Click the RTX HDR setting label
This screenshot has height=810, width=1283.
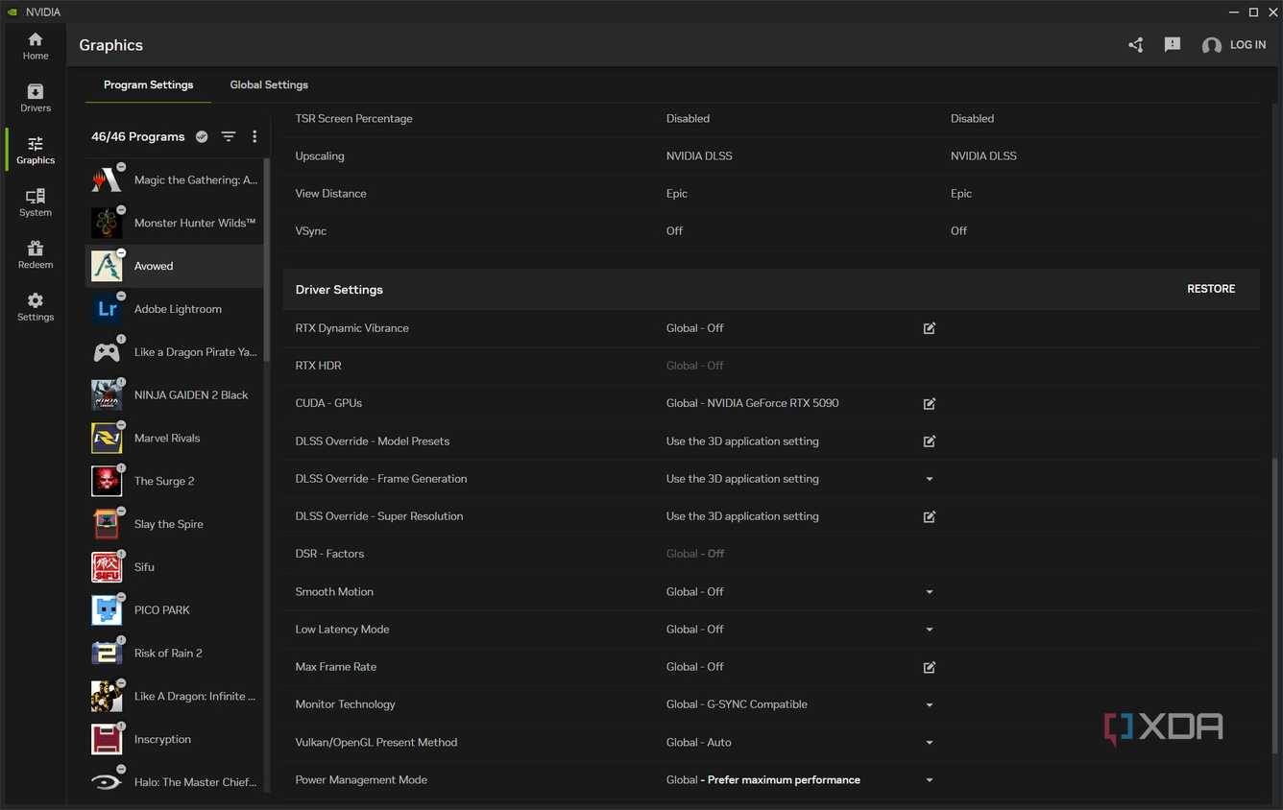click(x=318, y=366)
